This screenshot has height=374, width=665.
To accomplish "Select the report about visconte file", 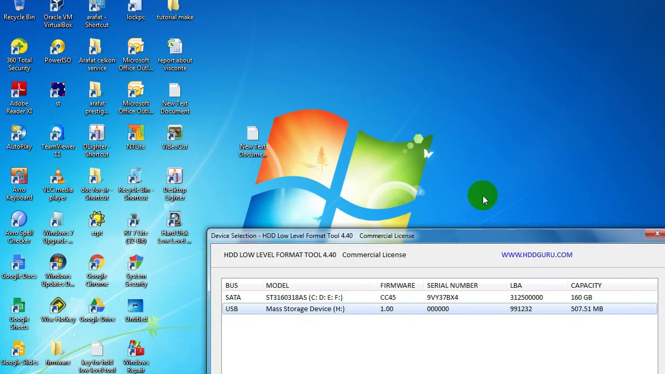I will [175, 55].
